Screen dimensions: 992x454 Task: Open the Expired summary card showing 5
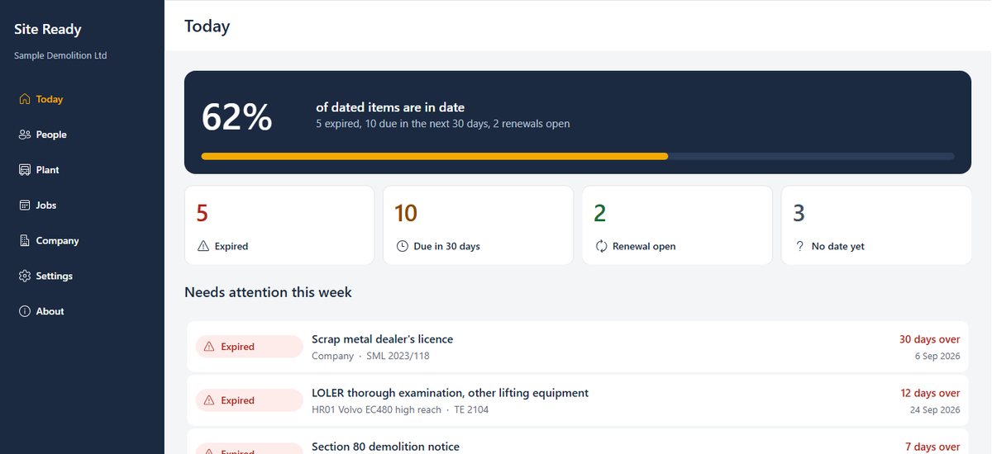279,225
